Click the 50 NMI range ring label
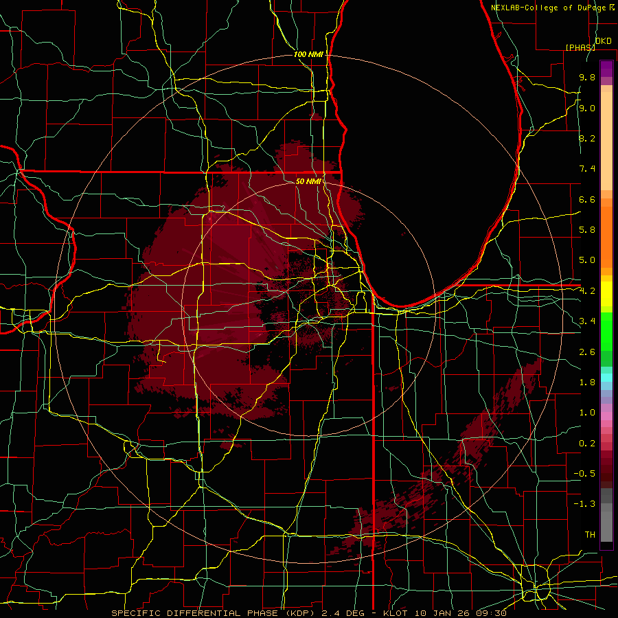 [x=308, y=181]
